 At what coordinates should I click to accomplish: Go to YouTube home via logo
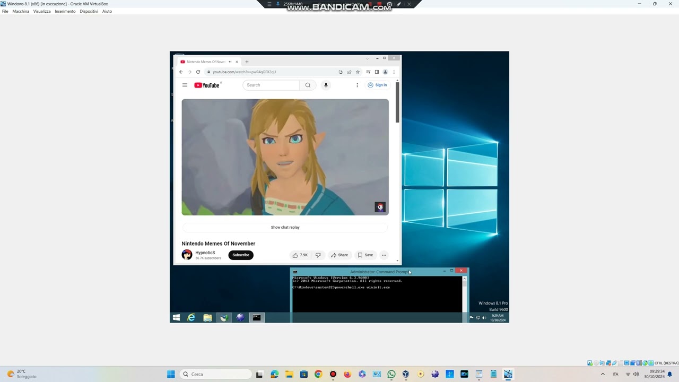pos(207,85)
